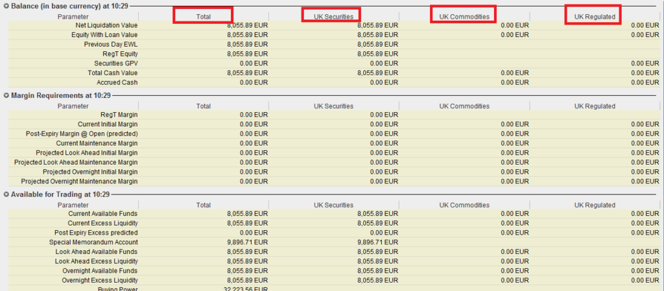Click Parameter header in Available for Trading
This screenshot has height=291, width=664.
(x=73, y=205)
